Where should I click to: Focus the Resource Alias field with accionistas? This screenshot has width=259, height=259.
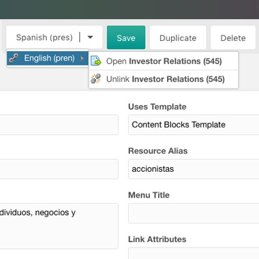tap(194, 169)
